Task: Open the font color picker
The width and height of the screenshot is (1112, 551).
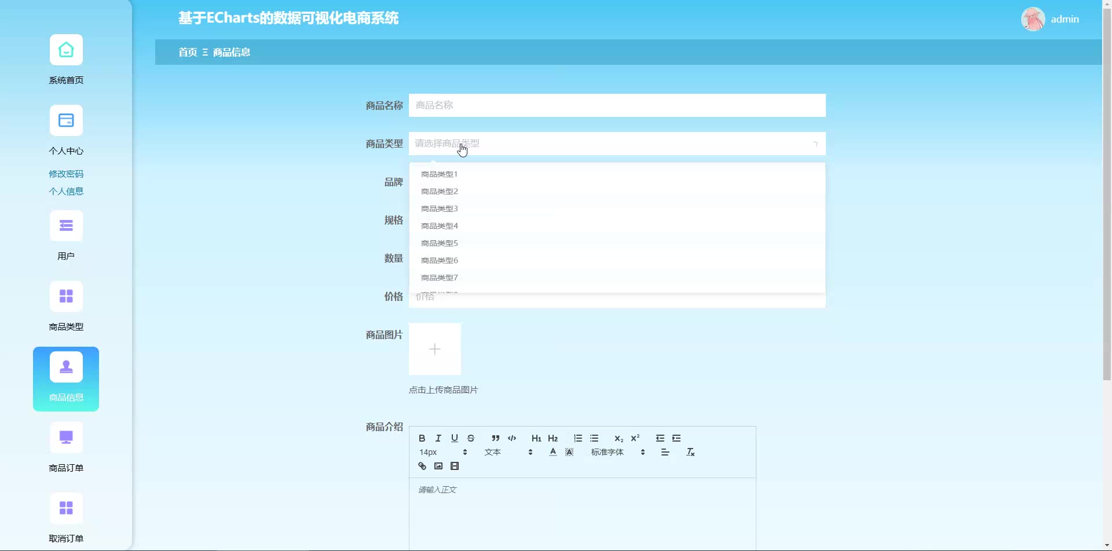Action: 553,452
